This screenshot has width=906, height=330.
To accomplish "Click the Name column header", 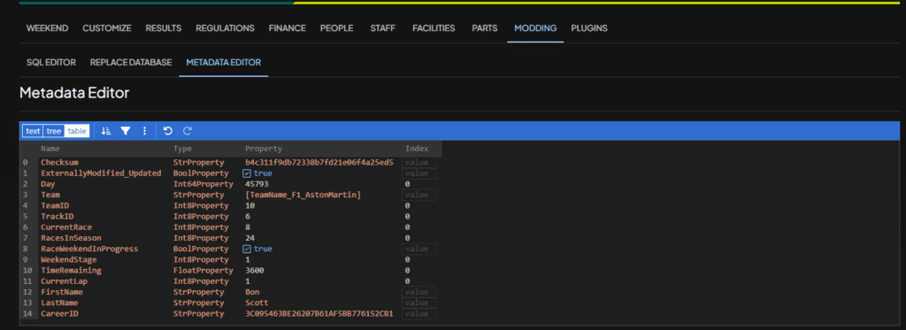I will click(x=50, y=149).
